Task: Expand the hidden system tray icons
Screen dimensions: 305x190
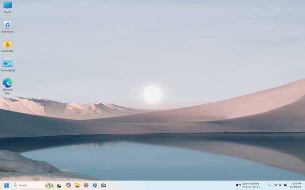Action: (x=269, y=185)
